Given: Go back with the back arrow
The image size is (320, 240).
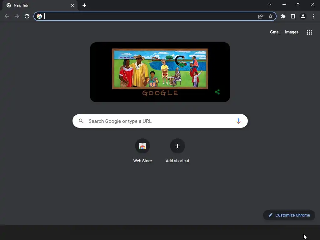Looking at the screenshot, I should [x=7, y=16].
